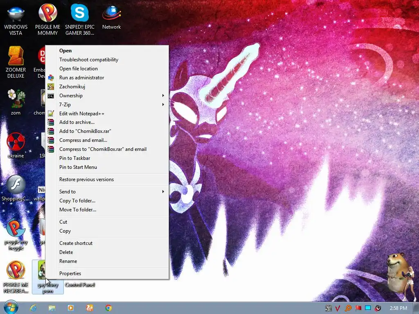The height and width of the screenshot is (314, 419).
Task: Launch Internet Explorer from the taskbar
Action: (33, 308)
